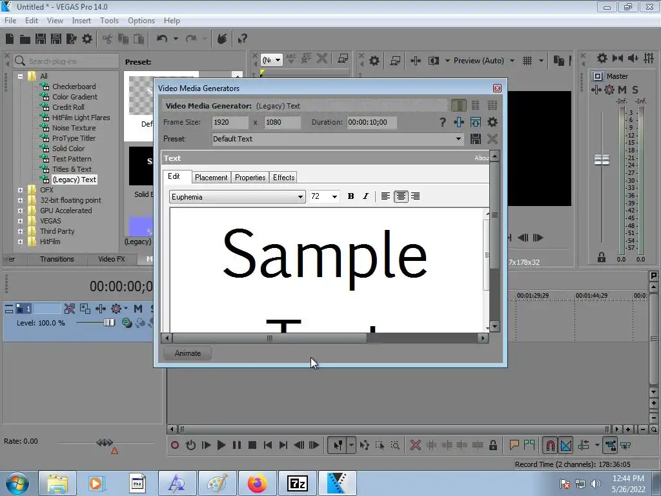661x496 pixels.
Task: Toggle track 1 Mute button
Action: 138,309
